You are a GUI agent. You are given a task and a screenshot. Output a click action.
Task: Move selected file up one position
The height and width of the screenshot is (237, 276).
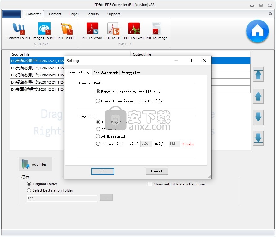point(258,96)
